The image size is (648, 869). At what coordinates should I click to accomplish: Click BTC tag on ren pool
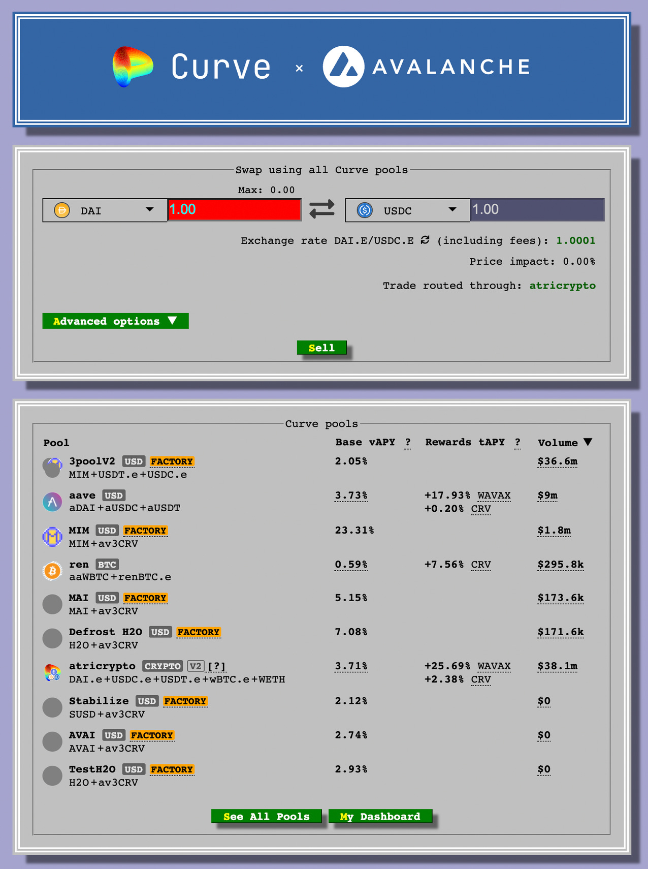[107, 565]
